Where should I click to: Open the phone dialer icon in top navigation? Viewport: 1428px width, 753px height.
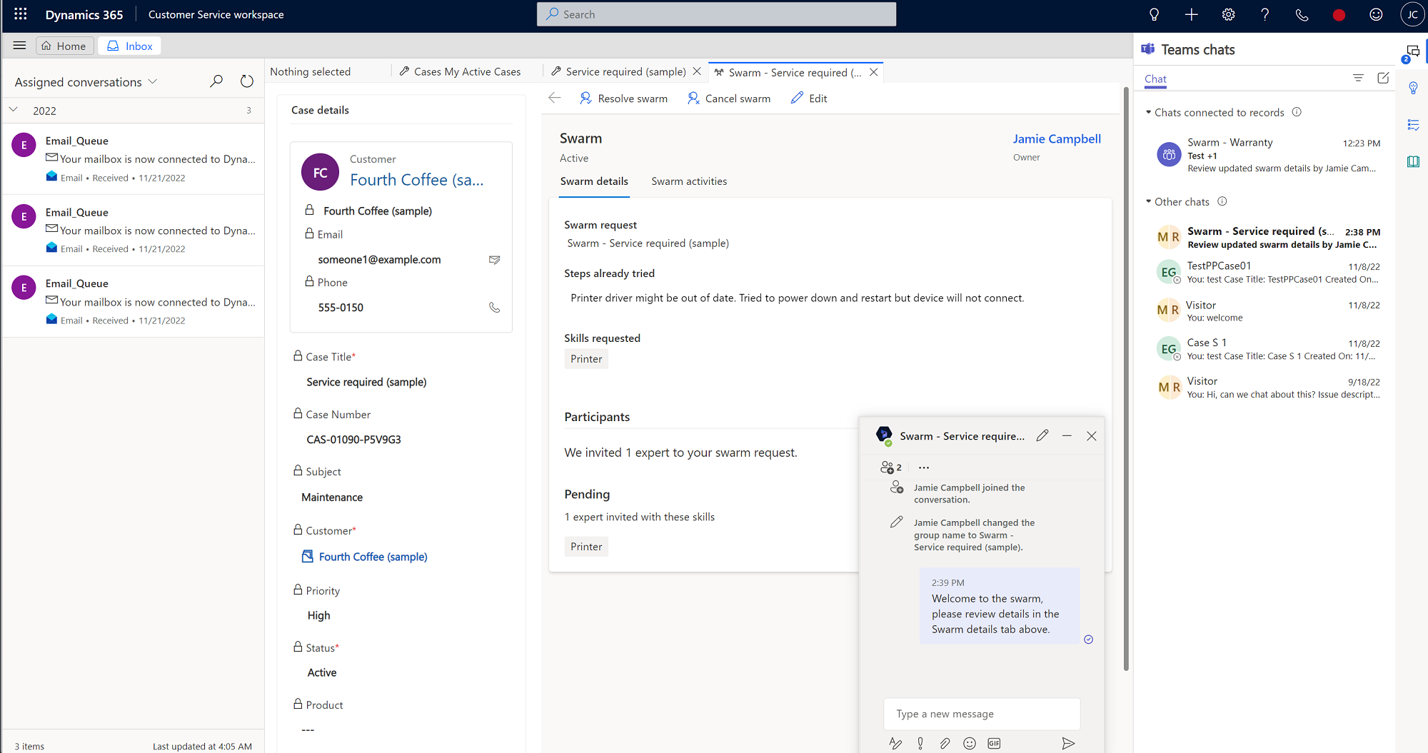[x=1302, y=14]
